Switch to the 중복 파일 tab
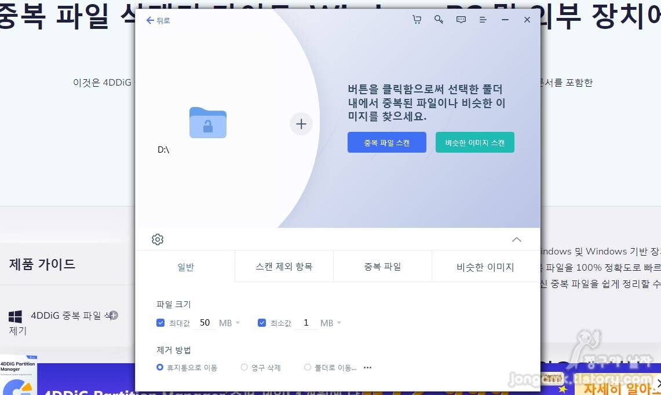 click(382, 266)
